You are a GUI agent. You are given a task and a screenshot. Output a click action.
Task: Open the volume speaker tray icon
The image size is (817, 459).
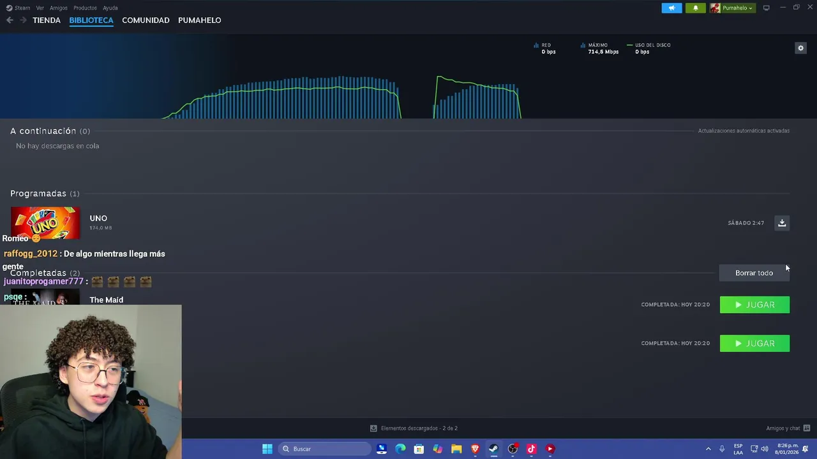[x=765, y=449]
